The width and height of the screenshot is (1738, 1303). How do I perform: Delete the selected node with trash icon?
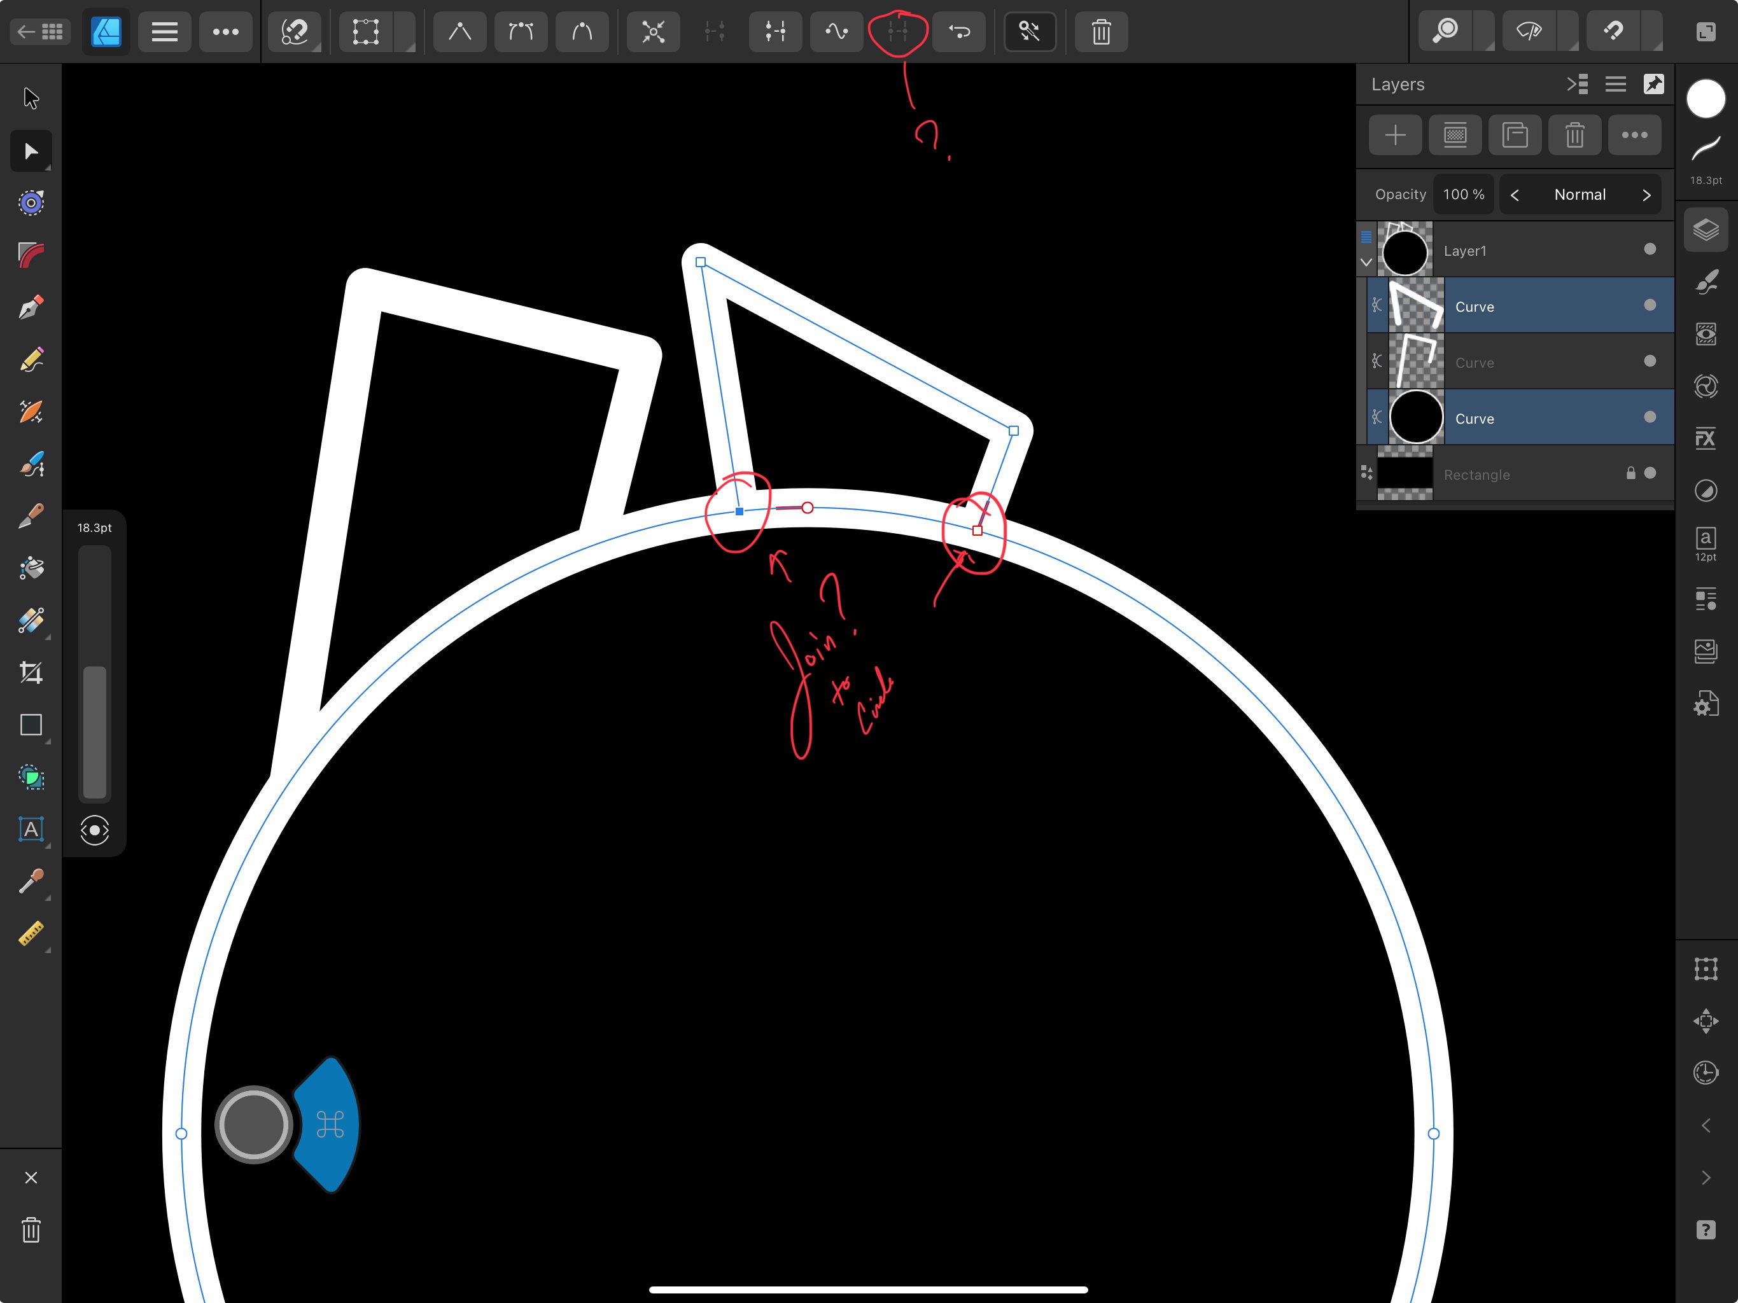point(1101,31)
